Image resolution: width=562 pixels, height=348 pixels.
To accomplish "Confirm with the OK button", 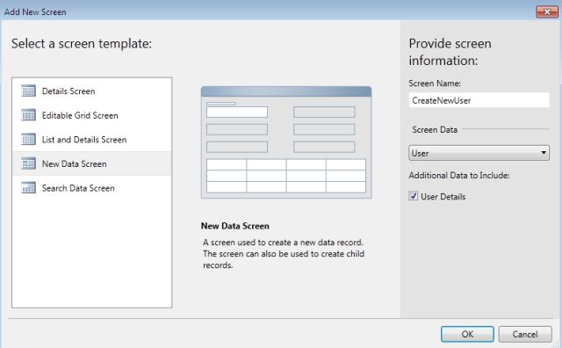I will click(467, 334).
